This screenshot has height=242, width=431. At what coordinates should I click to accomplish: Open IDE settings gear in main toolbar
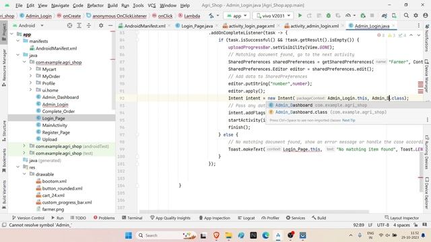[416, 15]
